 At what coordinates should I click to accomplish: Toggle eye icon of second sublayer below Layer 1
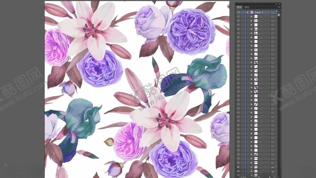coord(238,21)
